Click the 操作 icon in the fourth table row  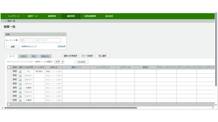tap(20, 84)
